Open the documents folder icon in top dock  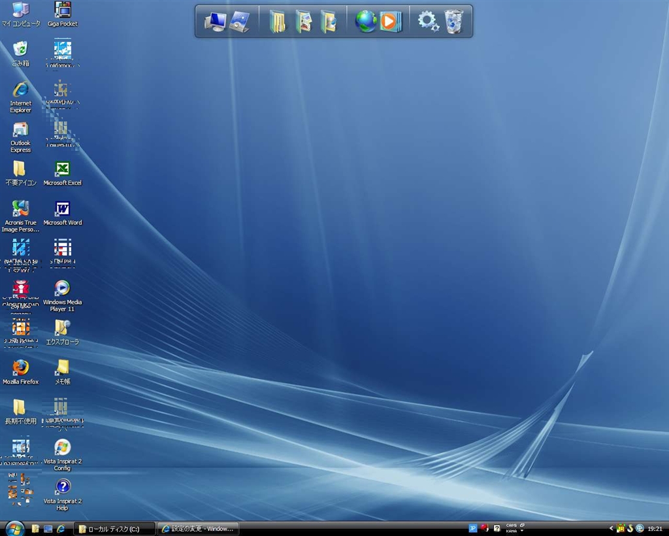tap(277, 22)
